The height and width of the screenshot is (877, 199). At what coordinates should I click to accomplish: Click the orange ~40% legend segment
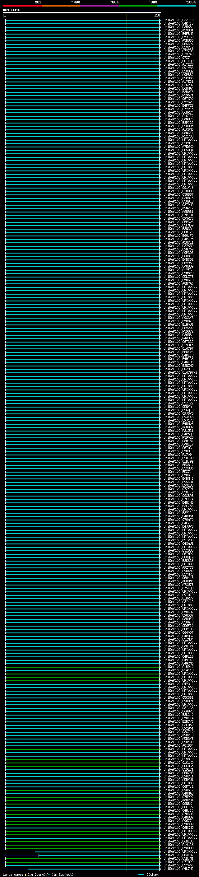(x=61, y=6)
